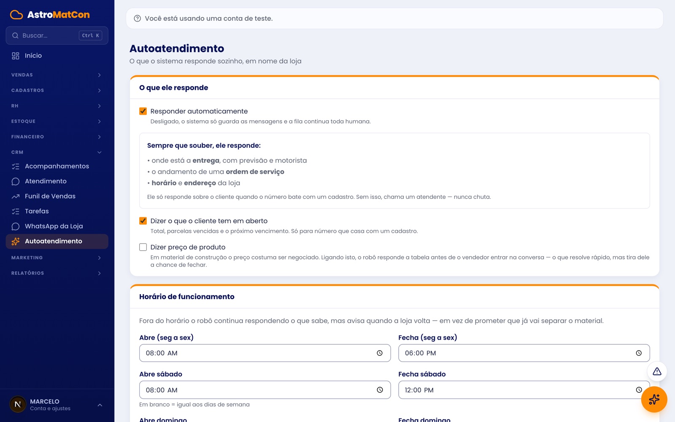Expand the RH menu section
The image size is (675, 422).
pos(57,106)
